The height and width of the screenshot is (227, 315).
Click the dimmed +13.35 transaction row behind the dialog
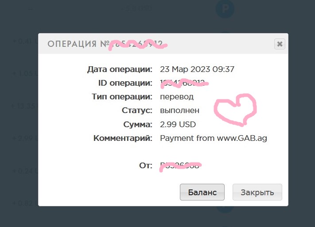pos(24,106)
